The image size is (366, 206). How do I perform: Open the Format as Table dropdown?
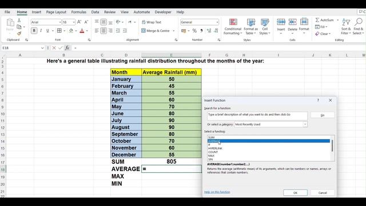[x=251, y=27]
